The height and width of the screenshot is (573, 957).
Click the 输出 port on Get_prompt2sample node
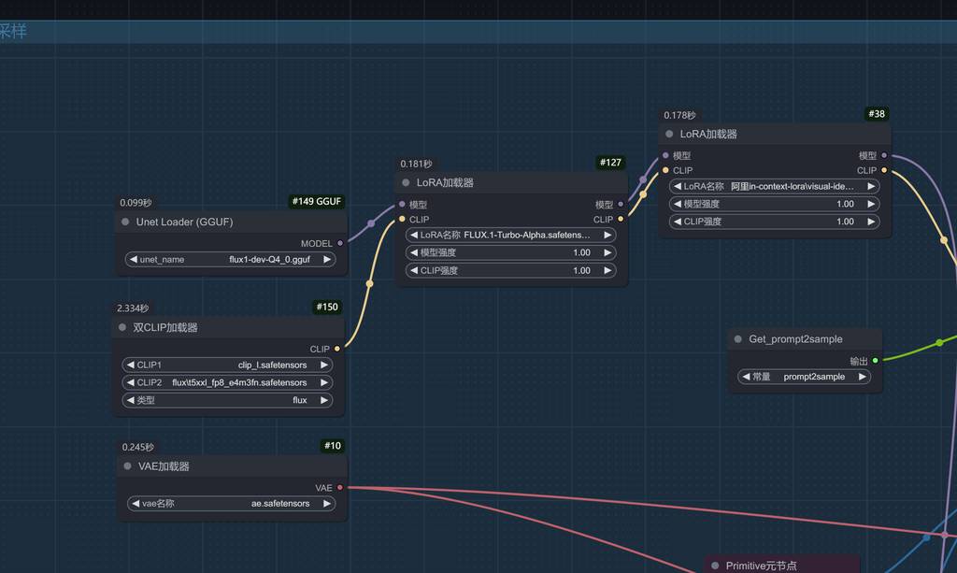coord(875,361)
